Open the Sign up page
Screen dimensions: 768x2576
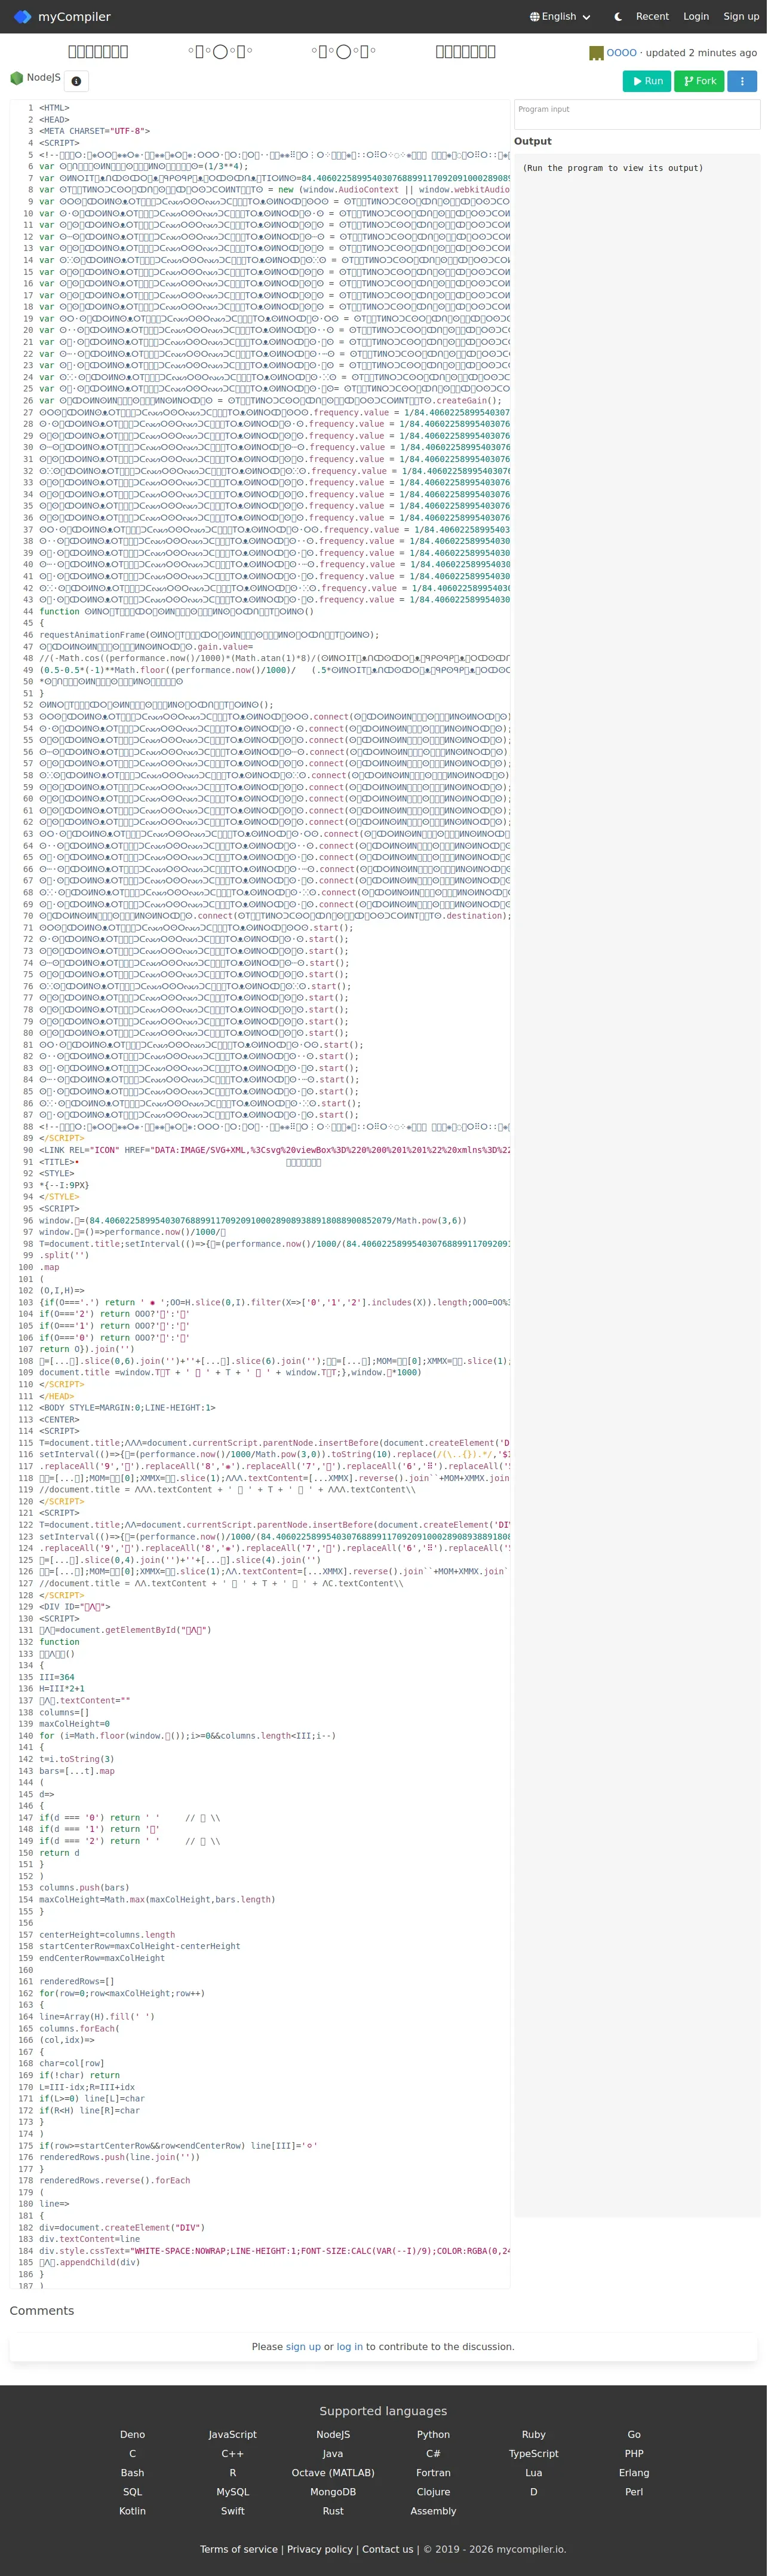(741, 16)
